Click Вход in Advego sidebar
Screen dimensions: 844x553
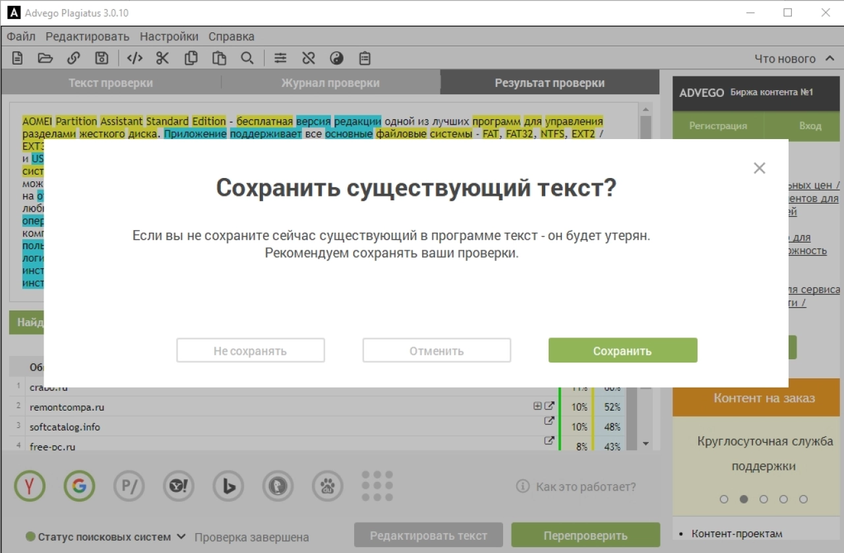click(x=810, y=125)
